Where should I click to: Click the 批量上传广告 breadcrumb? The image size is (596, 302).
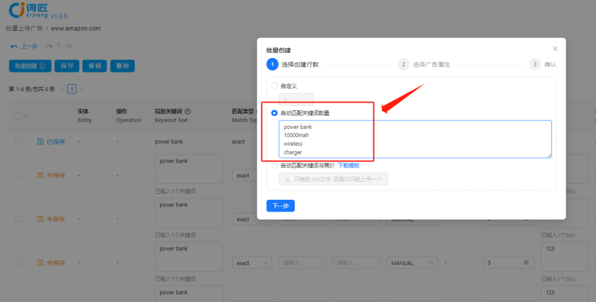pos(24,29)
